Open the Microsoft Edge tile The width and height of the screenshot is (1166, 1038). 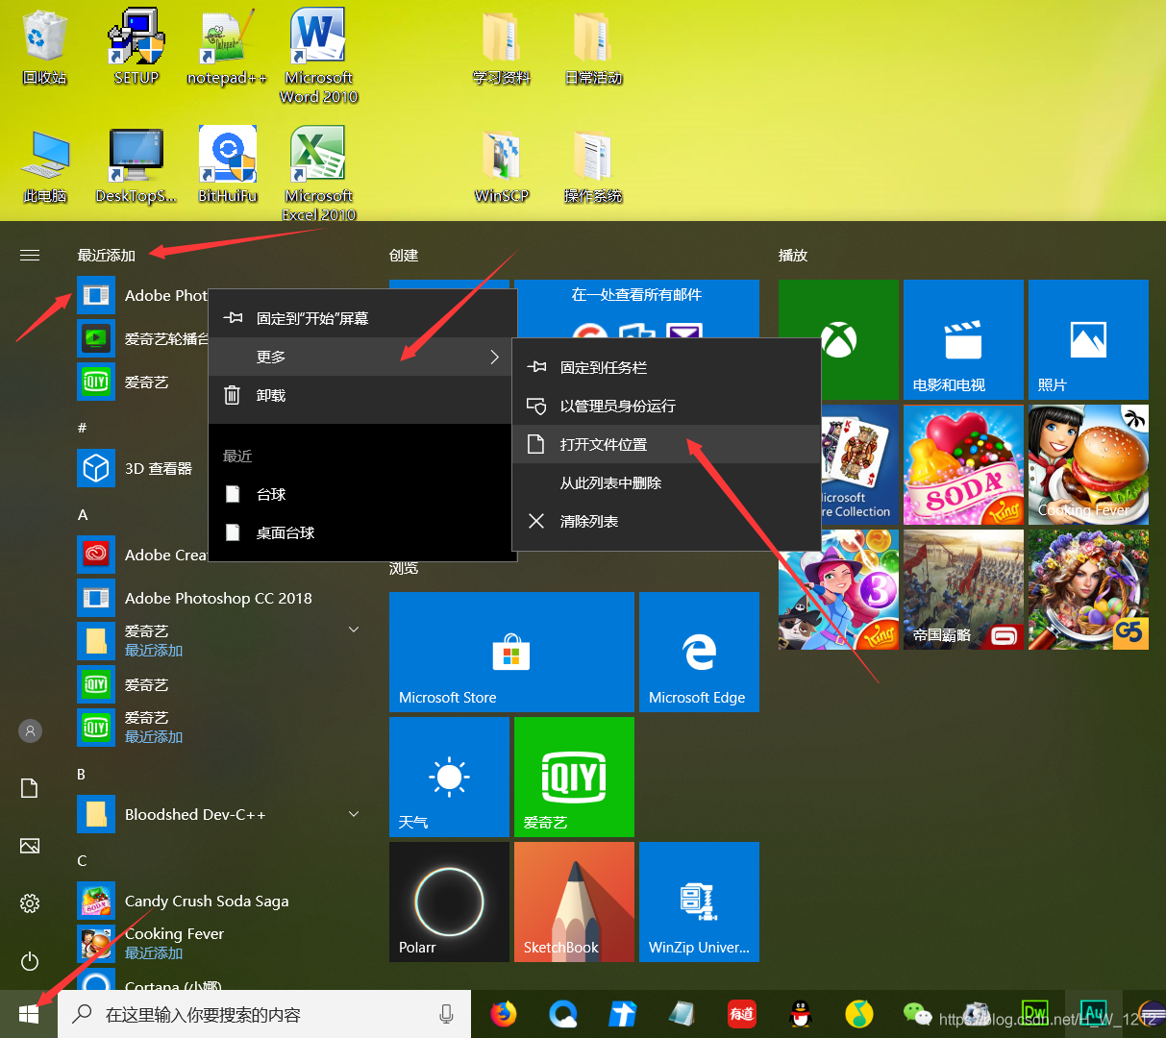pyautogui.click(x=699, y=652)
